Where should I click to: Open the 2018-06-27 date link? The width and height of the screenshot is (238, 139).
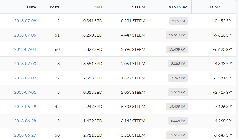25,135
